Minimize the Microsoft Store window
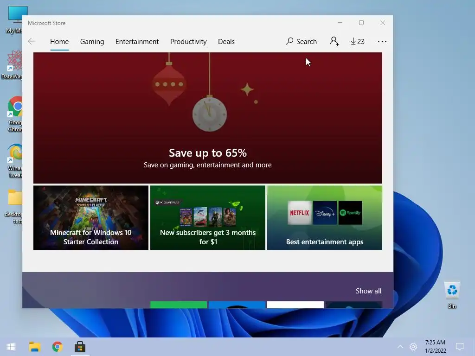 click(340, 23)
